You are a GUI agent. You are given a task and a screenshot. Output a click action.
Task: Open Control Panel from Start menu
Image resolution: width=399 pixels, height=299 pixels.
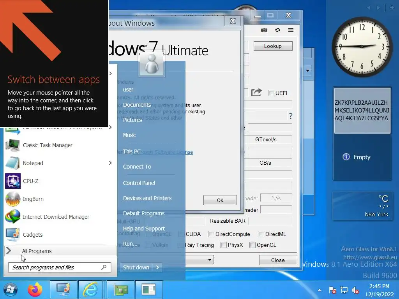pos(139,183)
